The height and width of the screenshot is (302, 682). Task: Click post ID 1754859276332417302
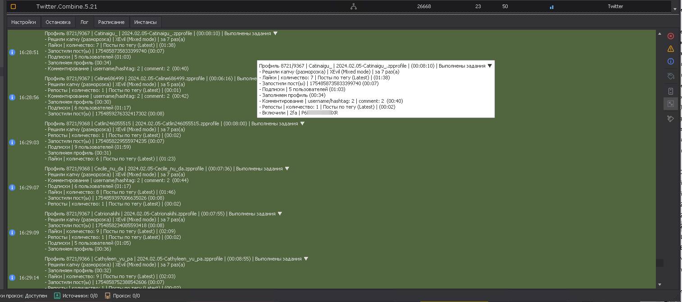point(121,114)
